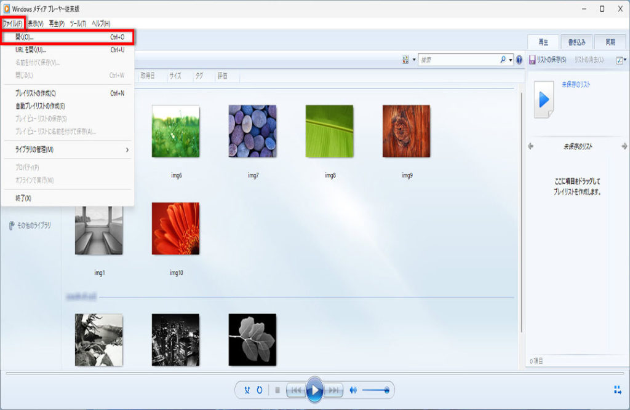Toggle the repeat button

pos(260,390)
